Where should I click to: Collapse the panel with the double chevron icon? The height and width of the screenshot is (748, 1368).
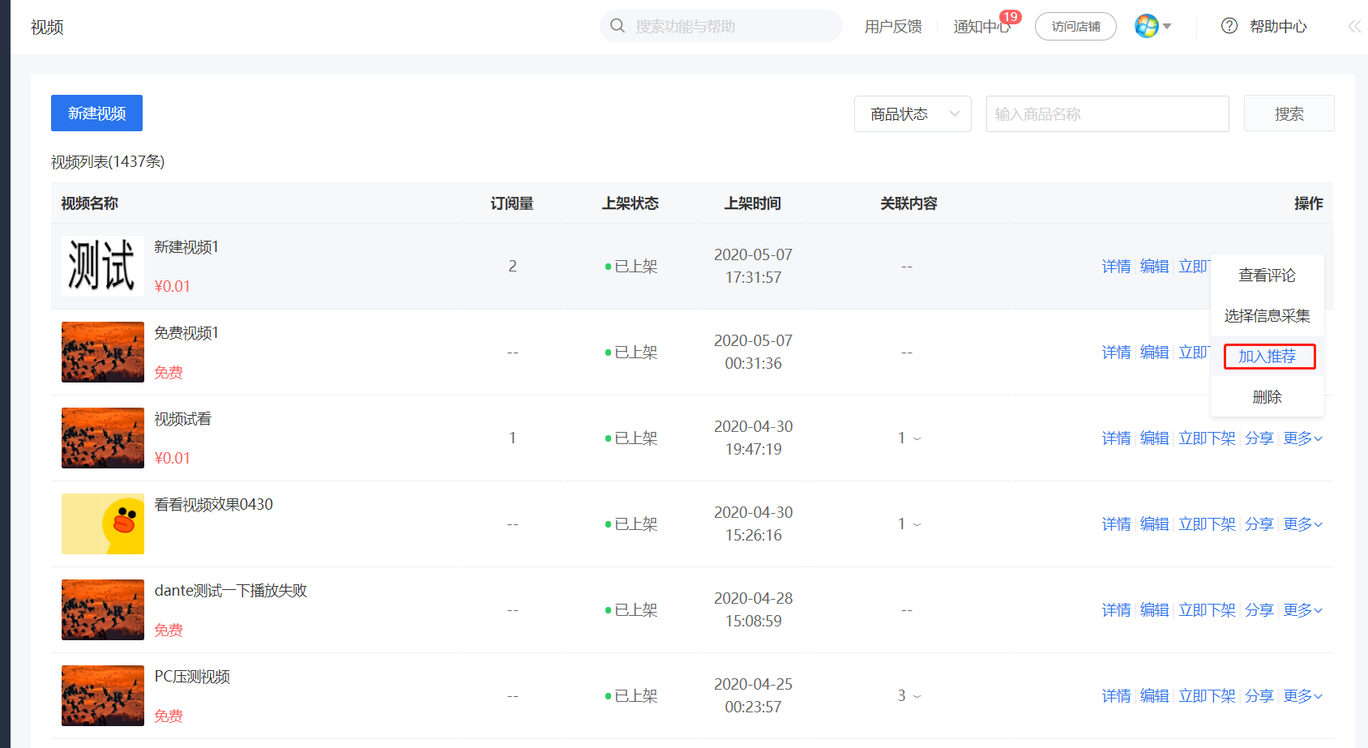(1354, 26)
